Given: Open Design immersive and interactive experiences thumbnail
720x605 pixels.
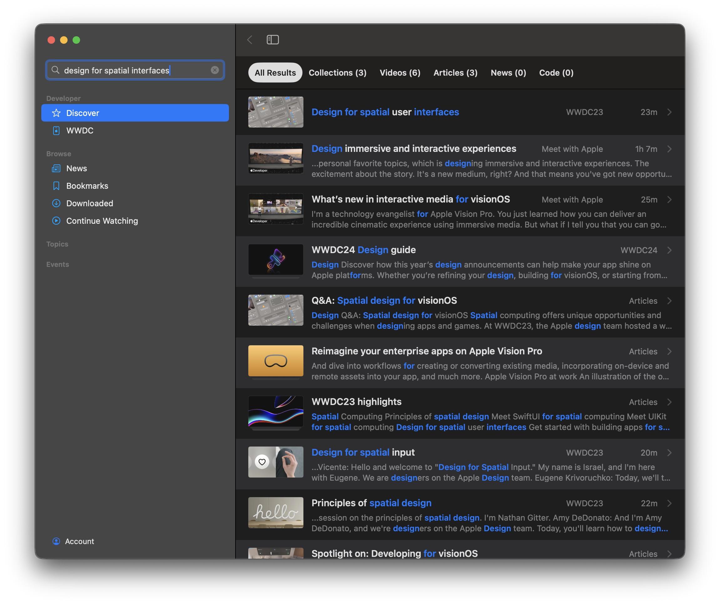Looking at the screenshot, I should coord(276,158).
